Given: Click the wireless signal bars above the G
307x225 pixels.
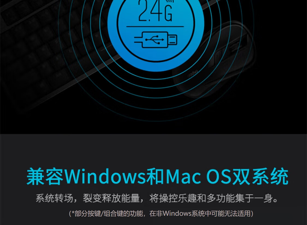Looking at the screenshot, I should click(170, 3).
